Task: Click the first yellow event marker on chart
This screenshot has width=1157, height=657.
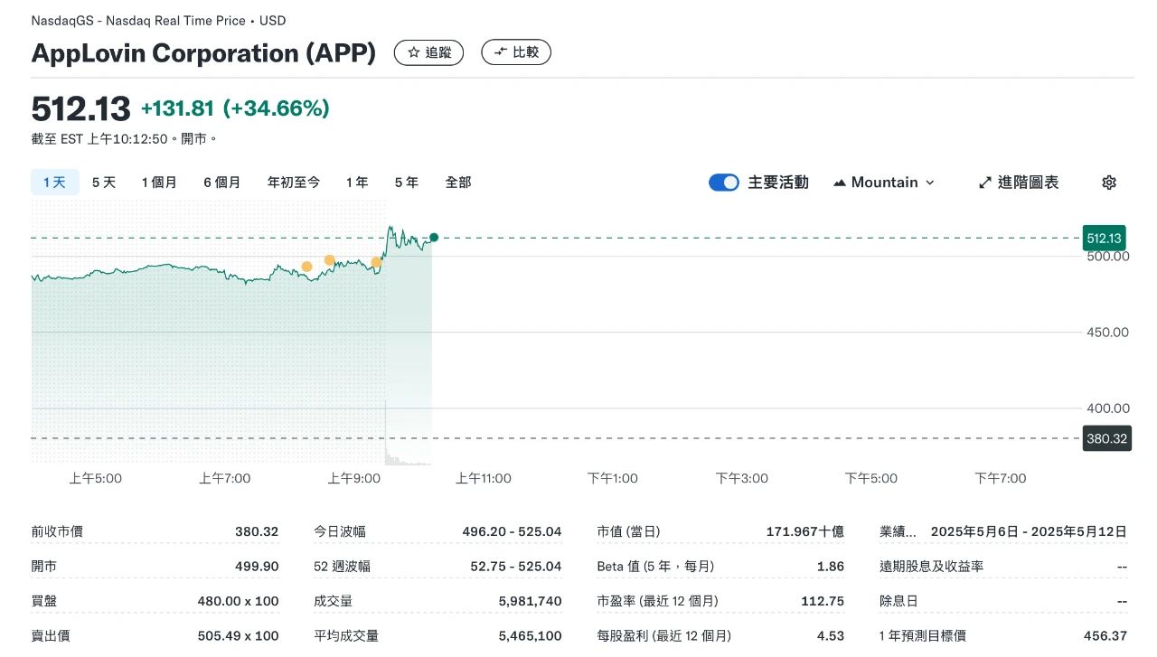Action: 306,267
